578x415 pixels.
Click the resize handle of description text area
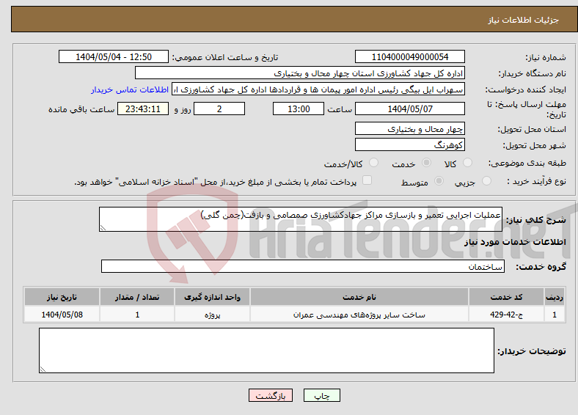[103, 228]
